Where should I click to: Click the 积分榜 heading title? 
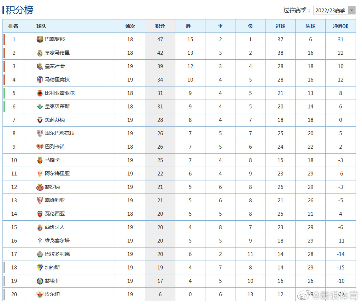click(x=19, y=10)
